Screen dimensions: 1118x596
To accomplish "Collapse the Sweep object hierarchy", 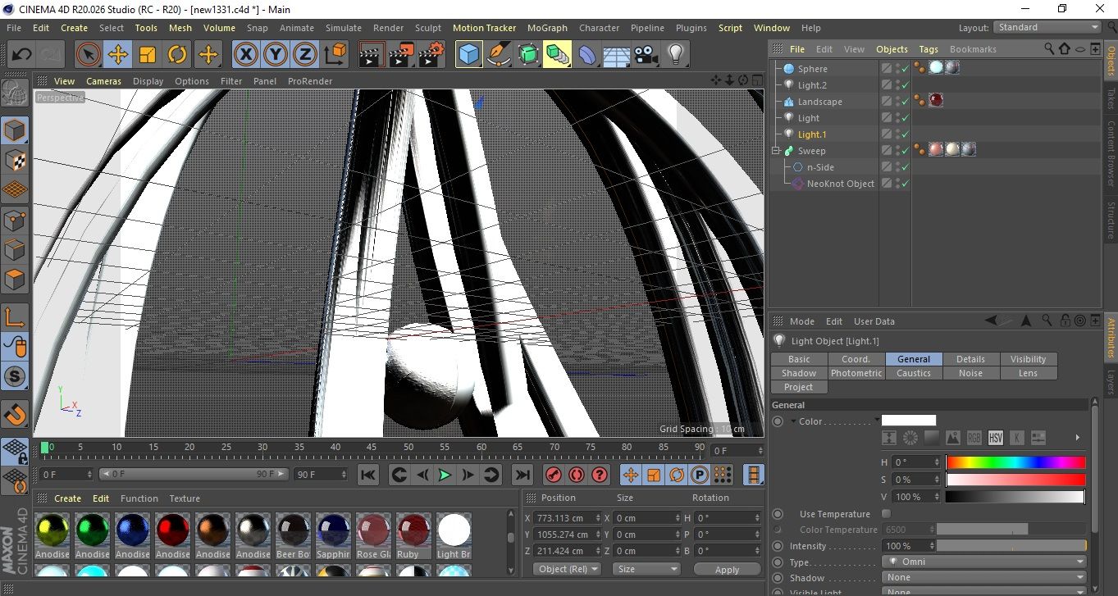I will pyautogui.click(x=775, y=151).
